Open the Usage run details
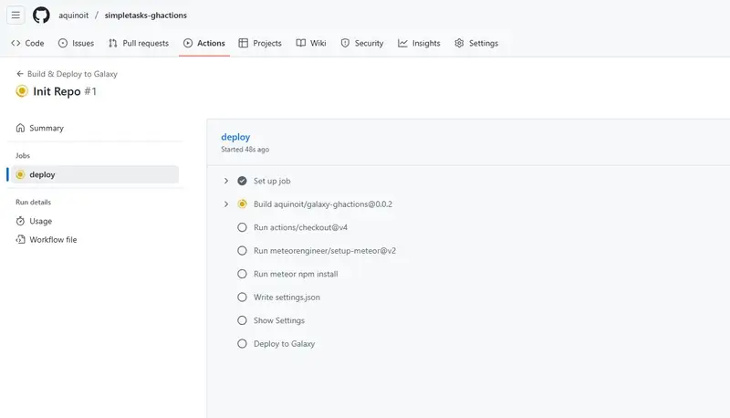This screenshot has width=730, height=418. pyautogui.click(x=95, y=221)
